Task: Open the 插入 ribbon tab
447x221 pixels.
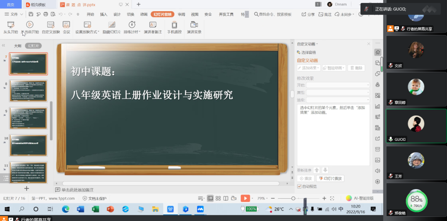Action: [x=104, y=14]
